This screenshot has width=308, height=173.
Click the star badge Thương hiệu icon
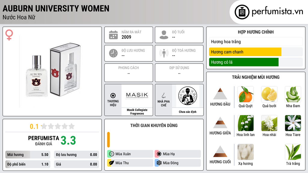pos(113,96)
